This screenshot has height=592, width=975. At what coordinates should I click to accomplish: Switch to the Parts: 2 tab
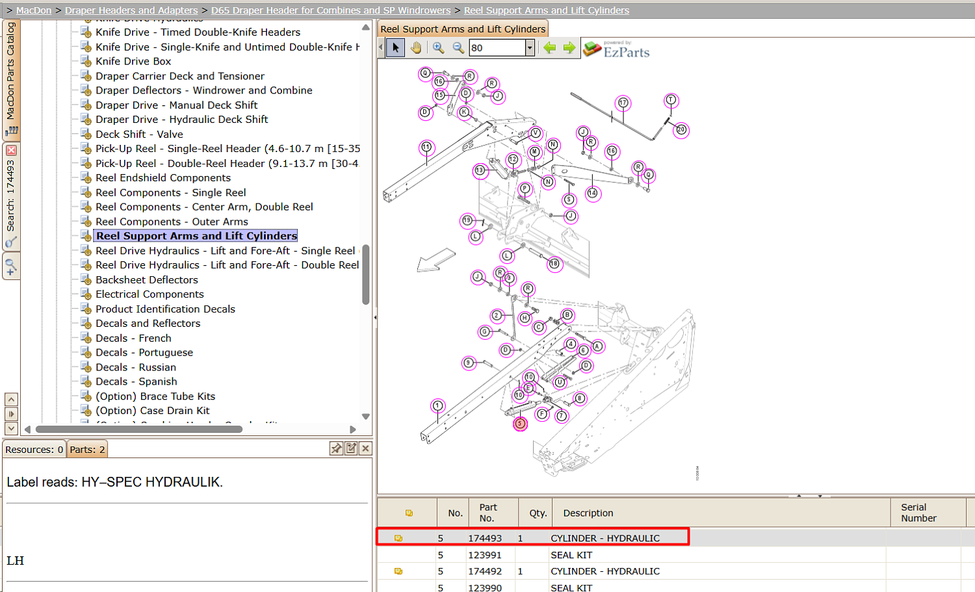[x=87, y=450]
